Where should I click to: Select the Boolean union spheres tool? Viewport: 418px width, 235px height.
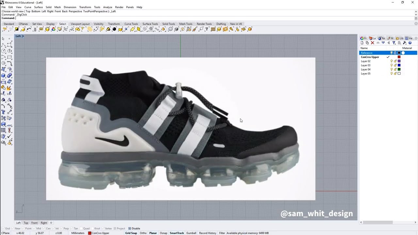coord(9,76)
